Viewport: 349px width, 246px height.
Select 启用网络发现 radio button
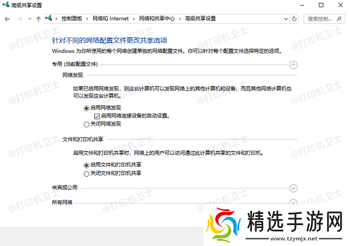click(x=87, y=108)
